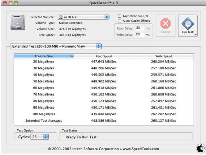Viewport: 206px width, 155px height.
Task: Click the 465.034 Gigabytes free space
Action: [x=72, y=35]
